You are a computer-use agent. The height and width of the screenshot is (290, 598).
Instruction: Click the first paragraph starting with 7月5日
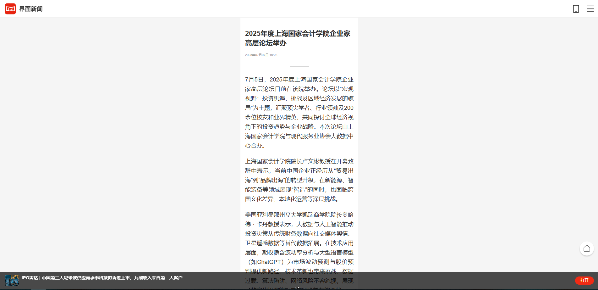(299, 112)
